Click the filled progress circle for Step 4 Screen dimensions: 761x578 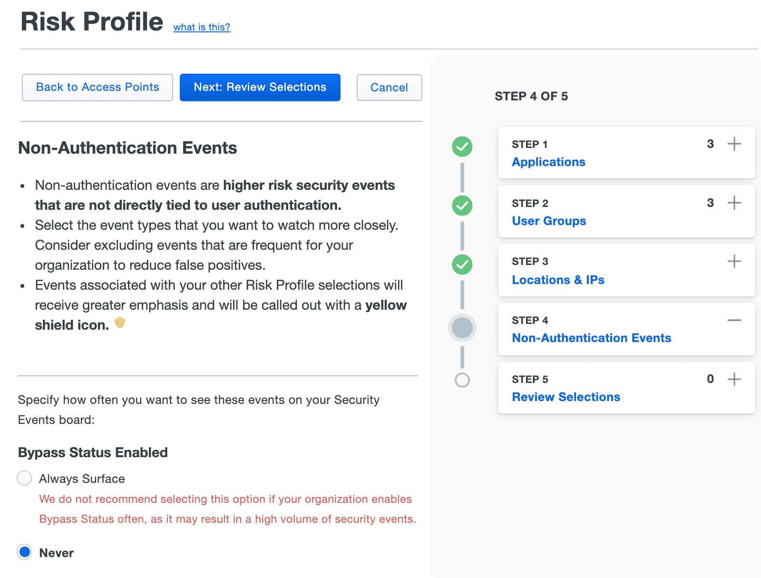click(462, 328)
